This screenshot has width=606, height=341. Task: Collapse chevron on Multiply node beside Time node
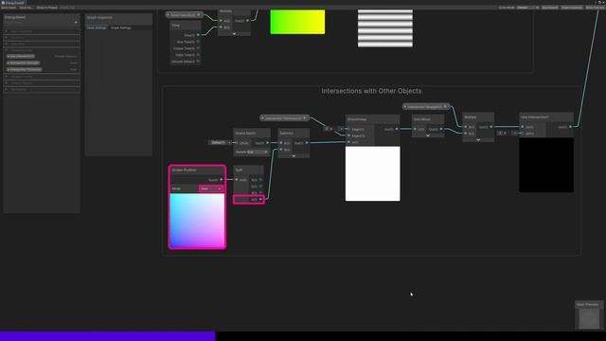[234, 34]
